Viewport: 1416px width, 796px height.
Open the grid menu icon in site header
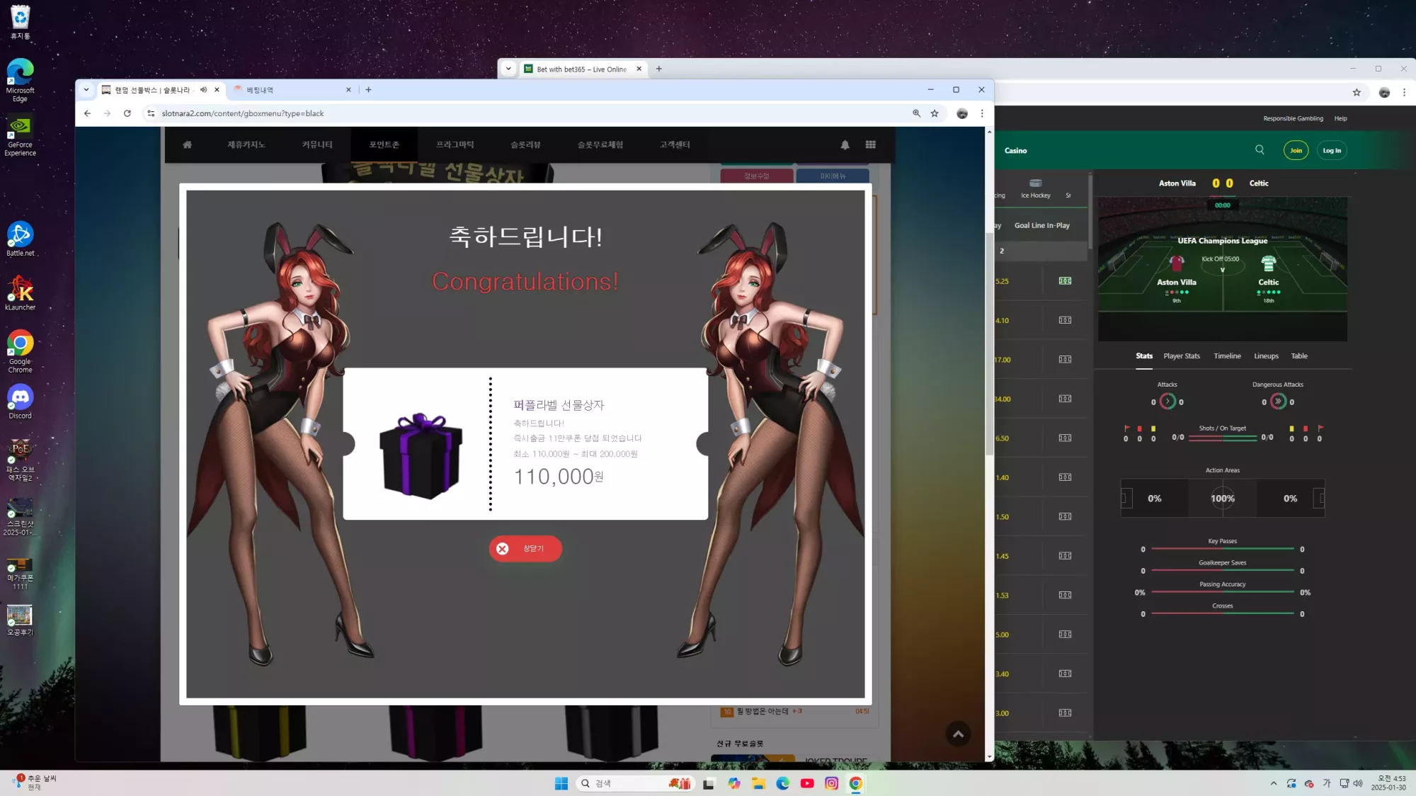[870, 144]
